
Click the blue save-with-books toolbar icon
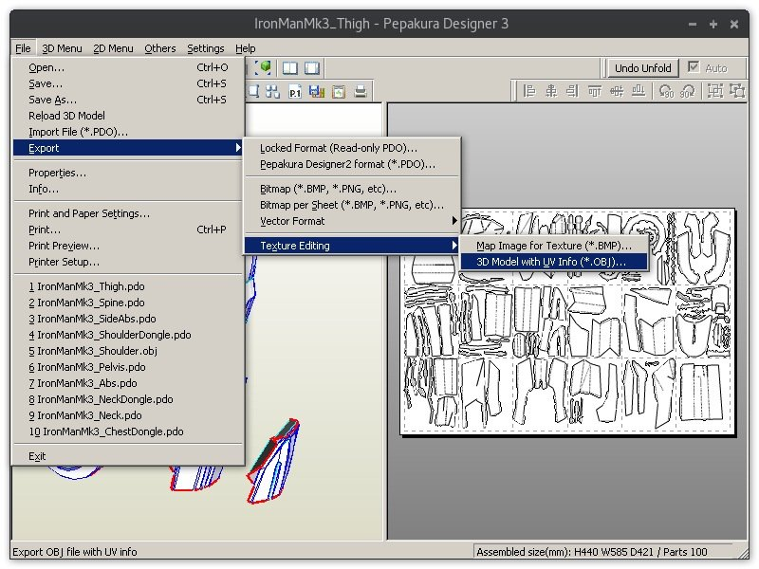point(317,91)
